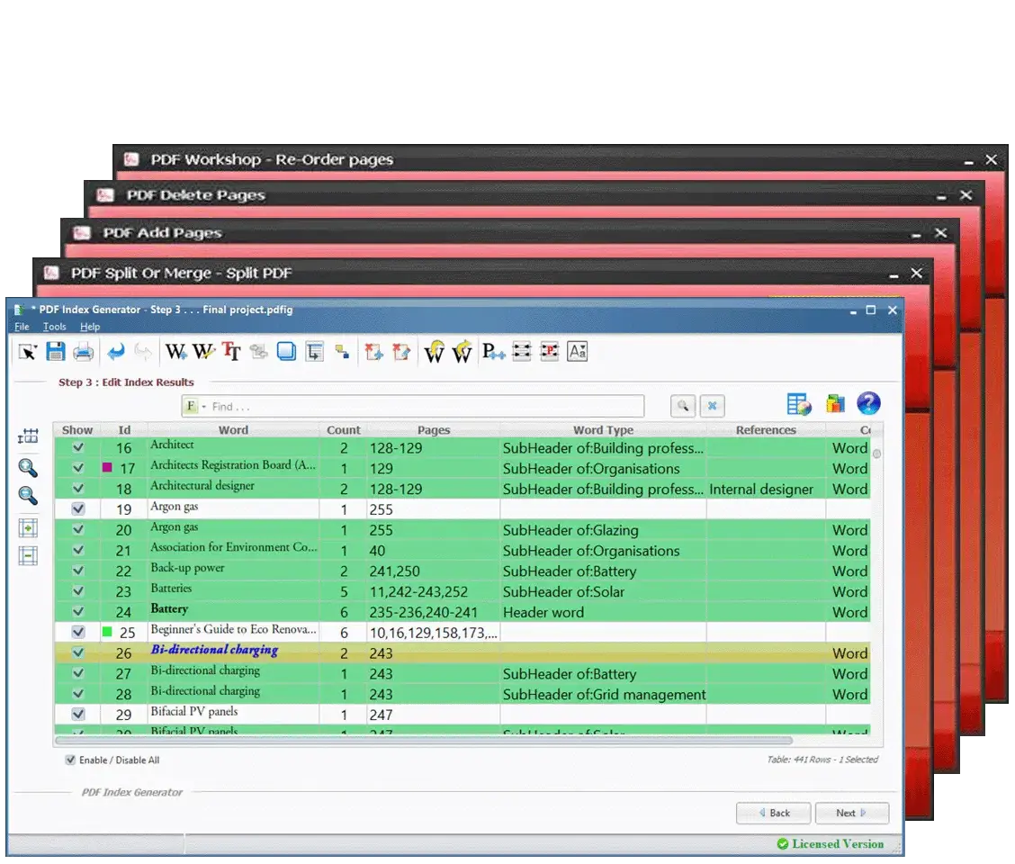Toggle Show checkbox for row 17
The height and width of the screenshot is (864, 1015).
point(78,468)
